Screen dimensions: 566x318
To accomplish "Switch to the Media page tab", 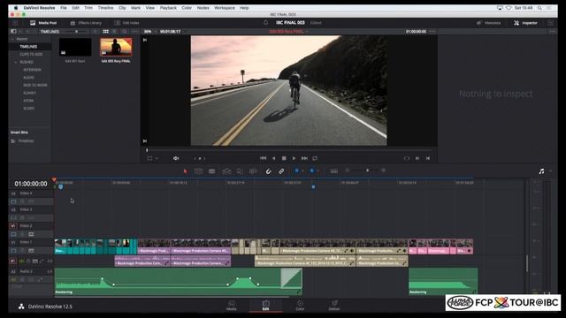I will [x=232, y=306].
